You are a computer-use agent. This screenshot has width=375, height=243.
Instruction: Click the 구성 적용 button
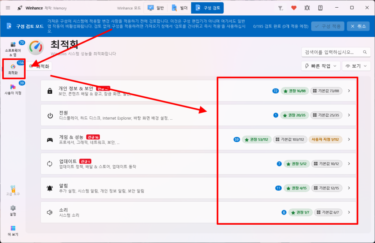(x=328, y=26)
